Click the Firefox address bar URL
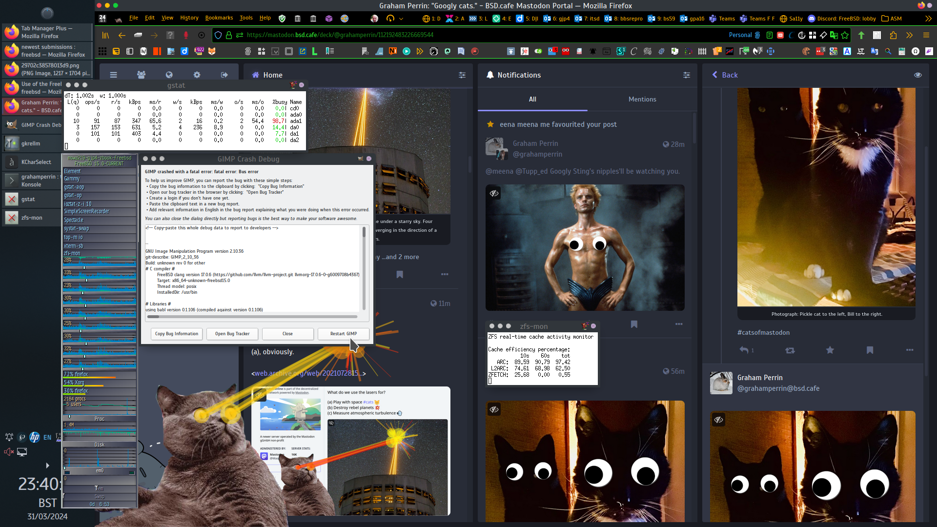937x527 pixels. pos(340,35)
